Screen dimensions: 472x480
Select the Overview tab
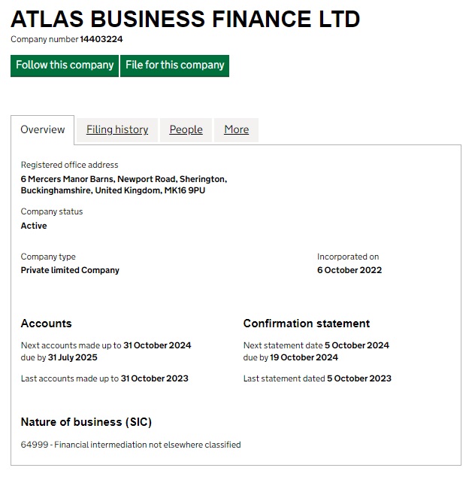pyautogui.click(x=43, y=129)
